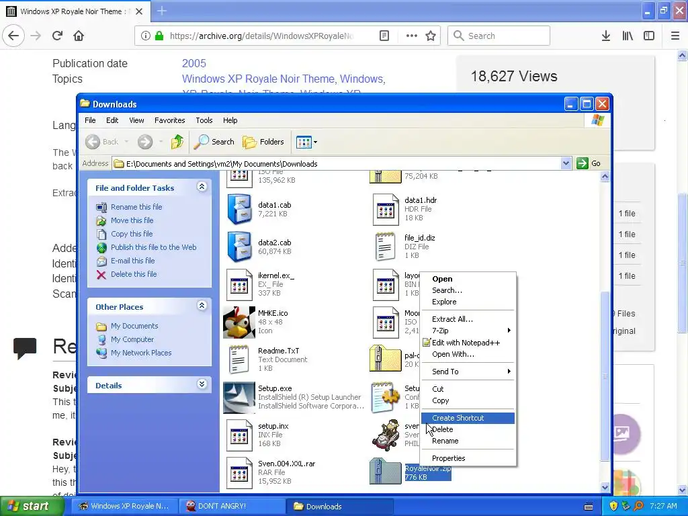Select Copy in the context menu
This screenshot has height=516, width=688.
(x=468, y=400)
